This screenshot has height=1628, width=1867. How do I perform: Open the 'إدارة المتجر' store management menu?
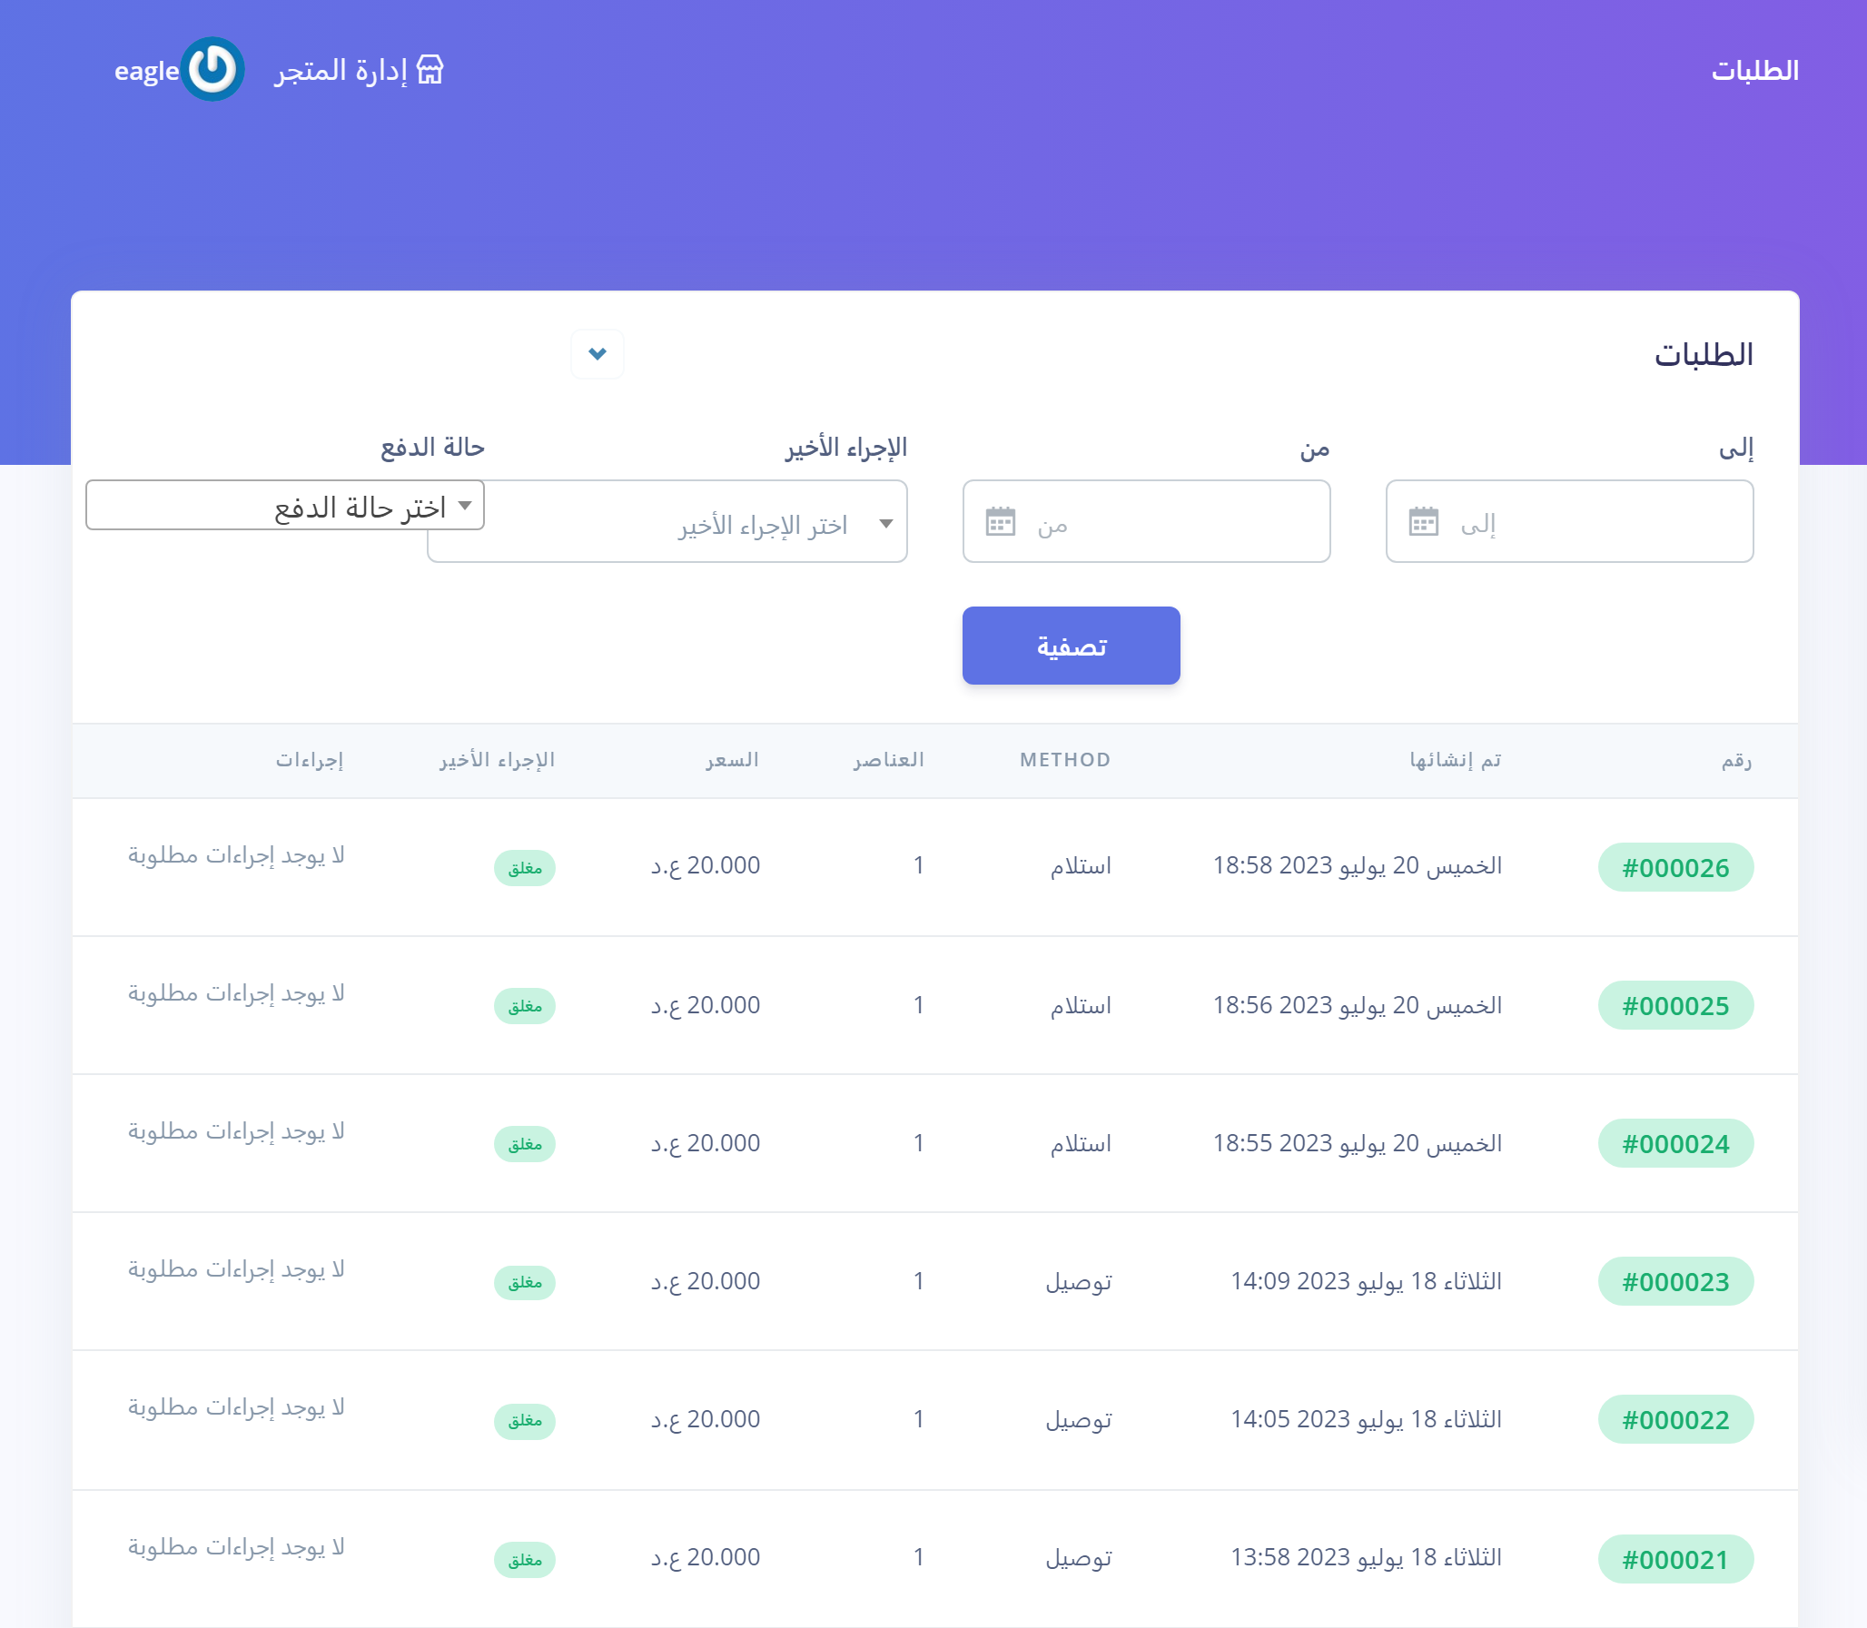(x=341, y=70)
